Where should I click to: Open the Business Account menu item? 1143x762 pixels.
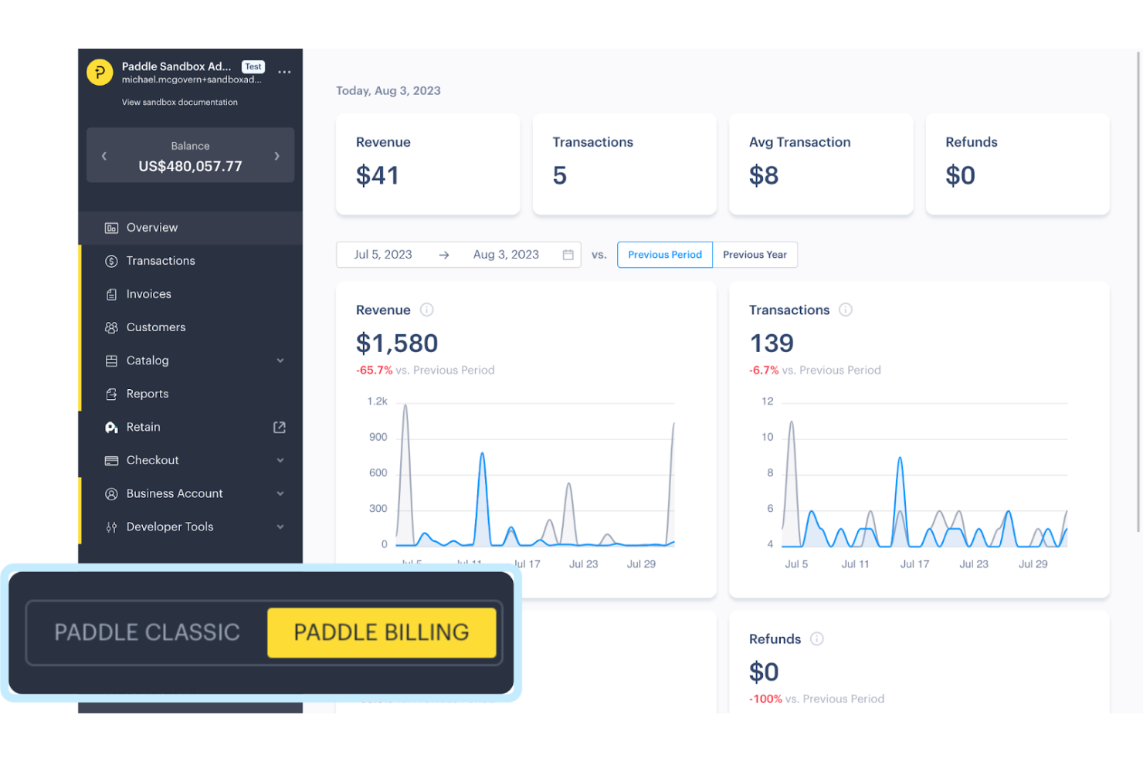[x=175, y=493]
